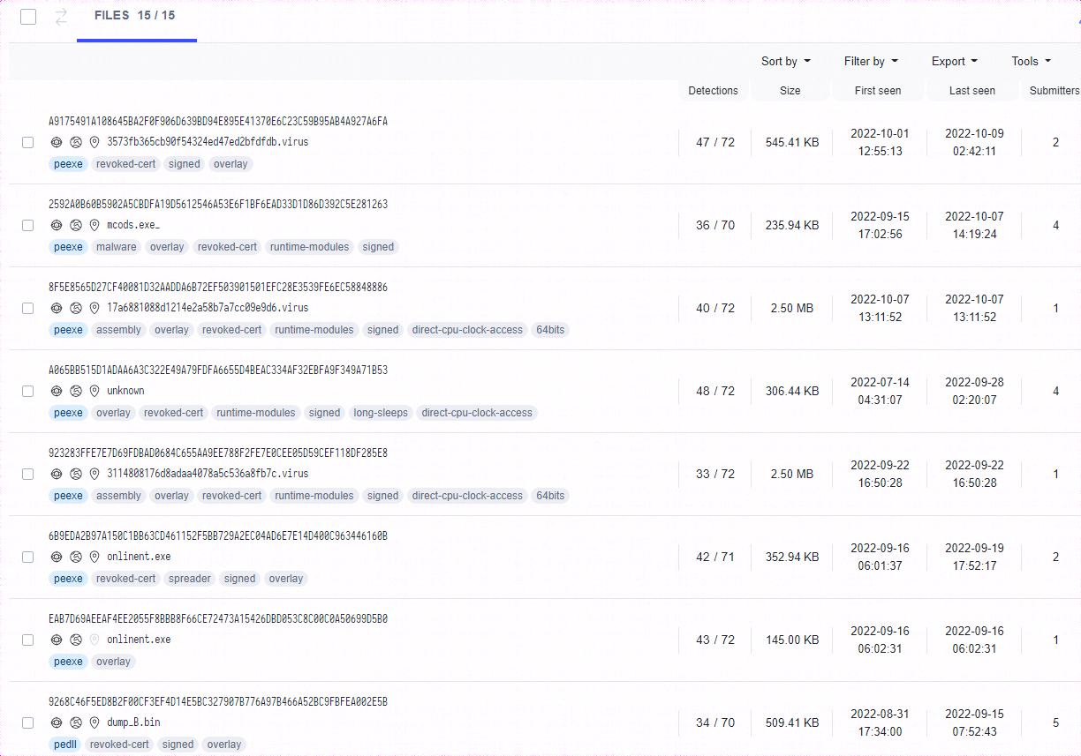Viewport: 1081px width, 756px height.
Task: Click graph icon in the dump_B.bin row
Action: tap(76, 722)
